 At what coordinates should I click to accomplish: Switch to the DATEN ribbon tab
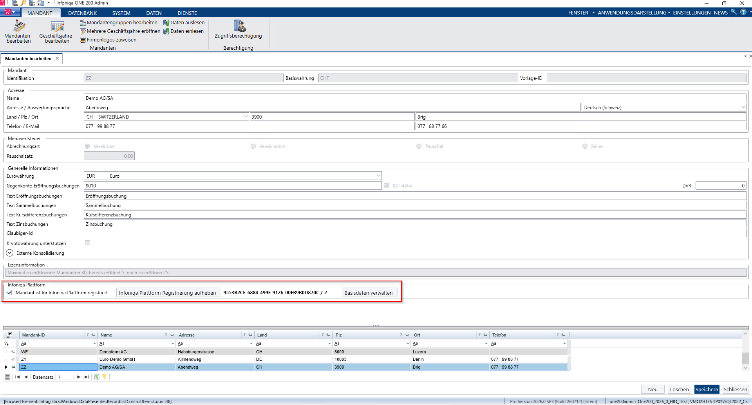tap(154, 13)
